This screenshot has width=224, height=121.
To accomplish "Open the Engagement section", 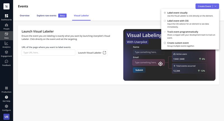I will (x=6, y=54).
